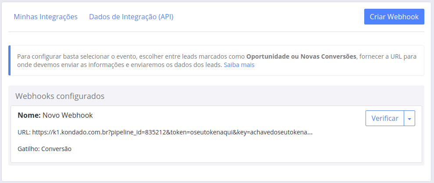Switch to Dados de Integração (API) tab
Viewport: 434px width, 183px height.
pos(131,17)
